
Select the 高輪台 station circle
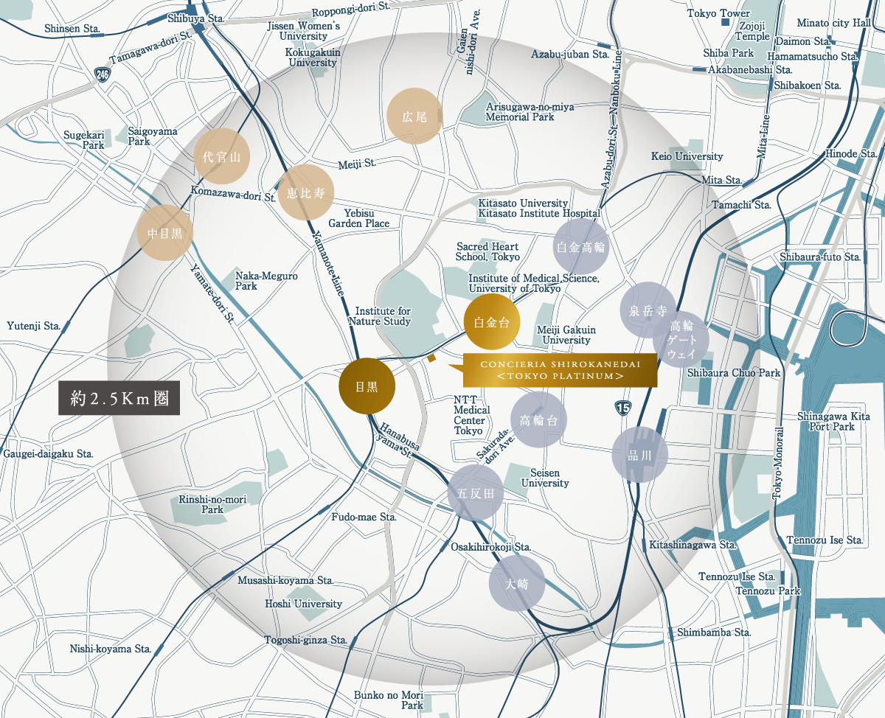click(x=538, y=420)
